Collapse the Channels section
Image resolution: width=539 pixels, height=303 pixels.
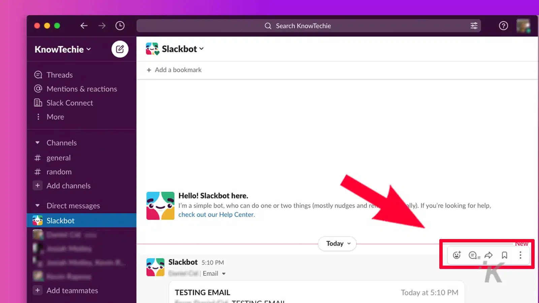point(37,143)
